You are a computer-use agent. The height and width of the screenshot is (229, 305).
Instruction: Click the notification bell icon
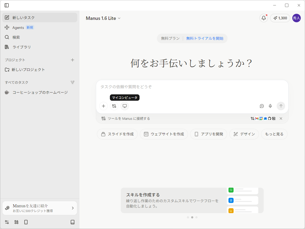point(263,18)
